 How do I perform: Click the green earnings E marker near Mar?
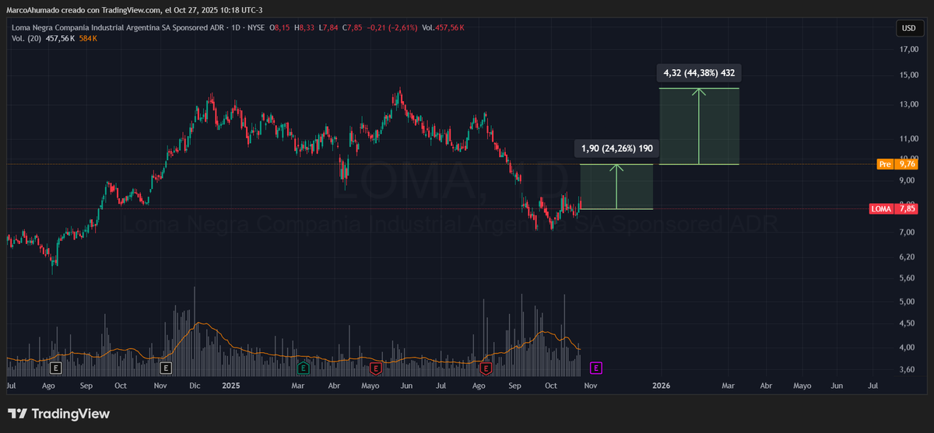[304, 368]
